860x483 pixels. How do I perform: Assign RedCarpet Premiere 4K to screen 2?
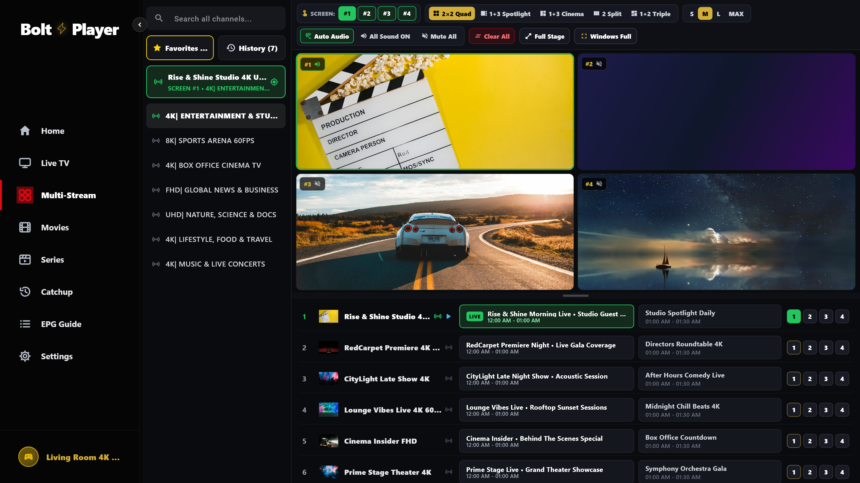coord(810,347)
